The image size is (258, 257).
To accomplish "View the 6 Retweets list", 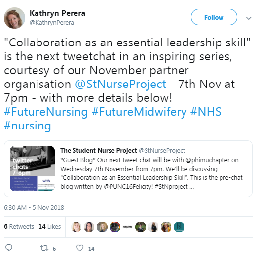I will pos(19,227).
